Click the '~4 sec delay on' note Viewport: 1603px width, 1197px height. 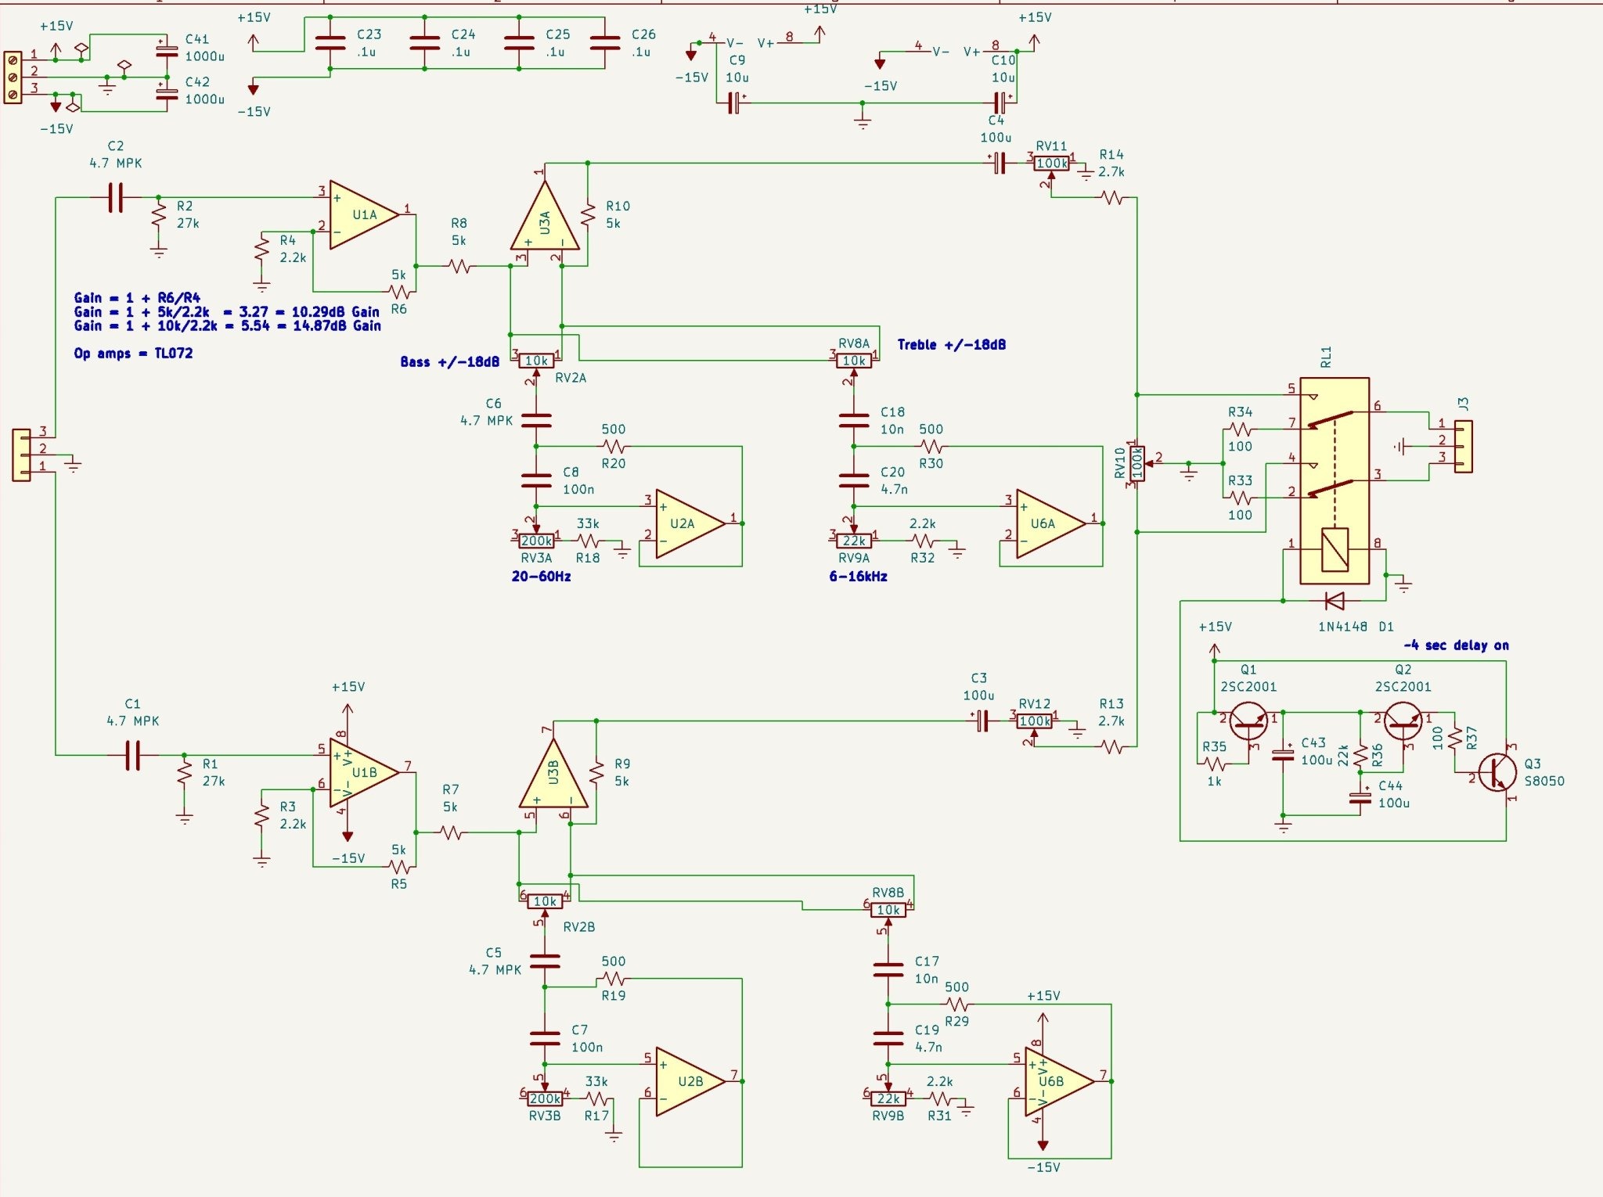(x=1456, y=645)
